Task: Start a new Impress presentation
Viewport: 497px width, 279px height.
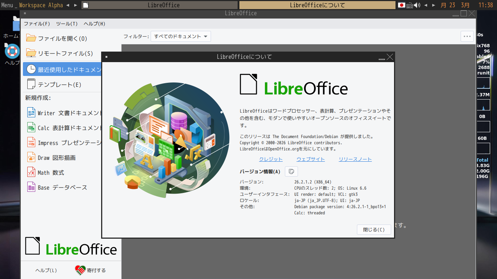Action: 64,143
